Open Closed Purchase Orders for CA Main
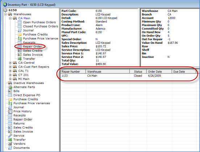200x152 pixels. click(x=41, y=26)
